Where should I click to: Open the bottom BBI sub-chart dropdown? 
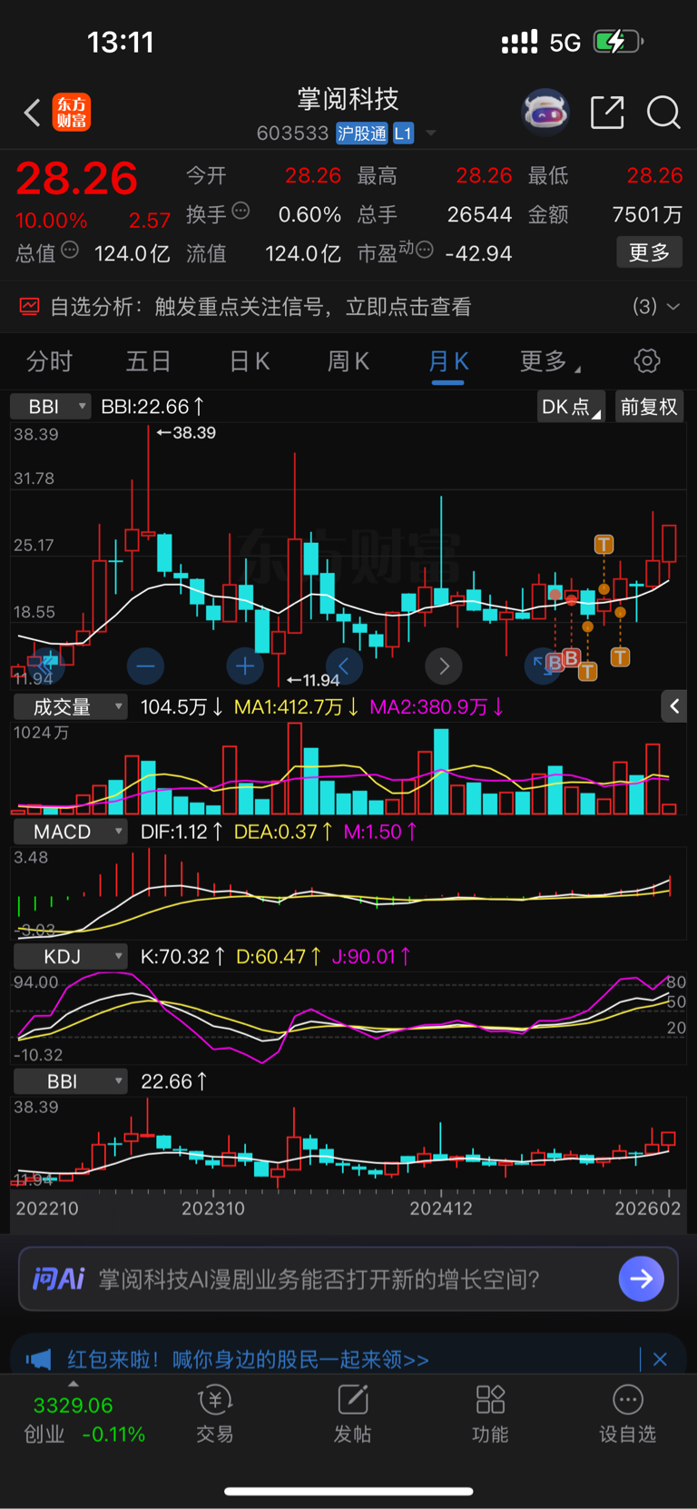coord(70,1081)
